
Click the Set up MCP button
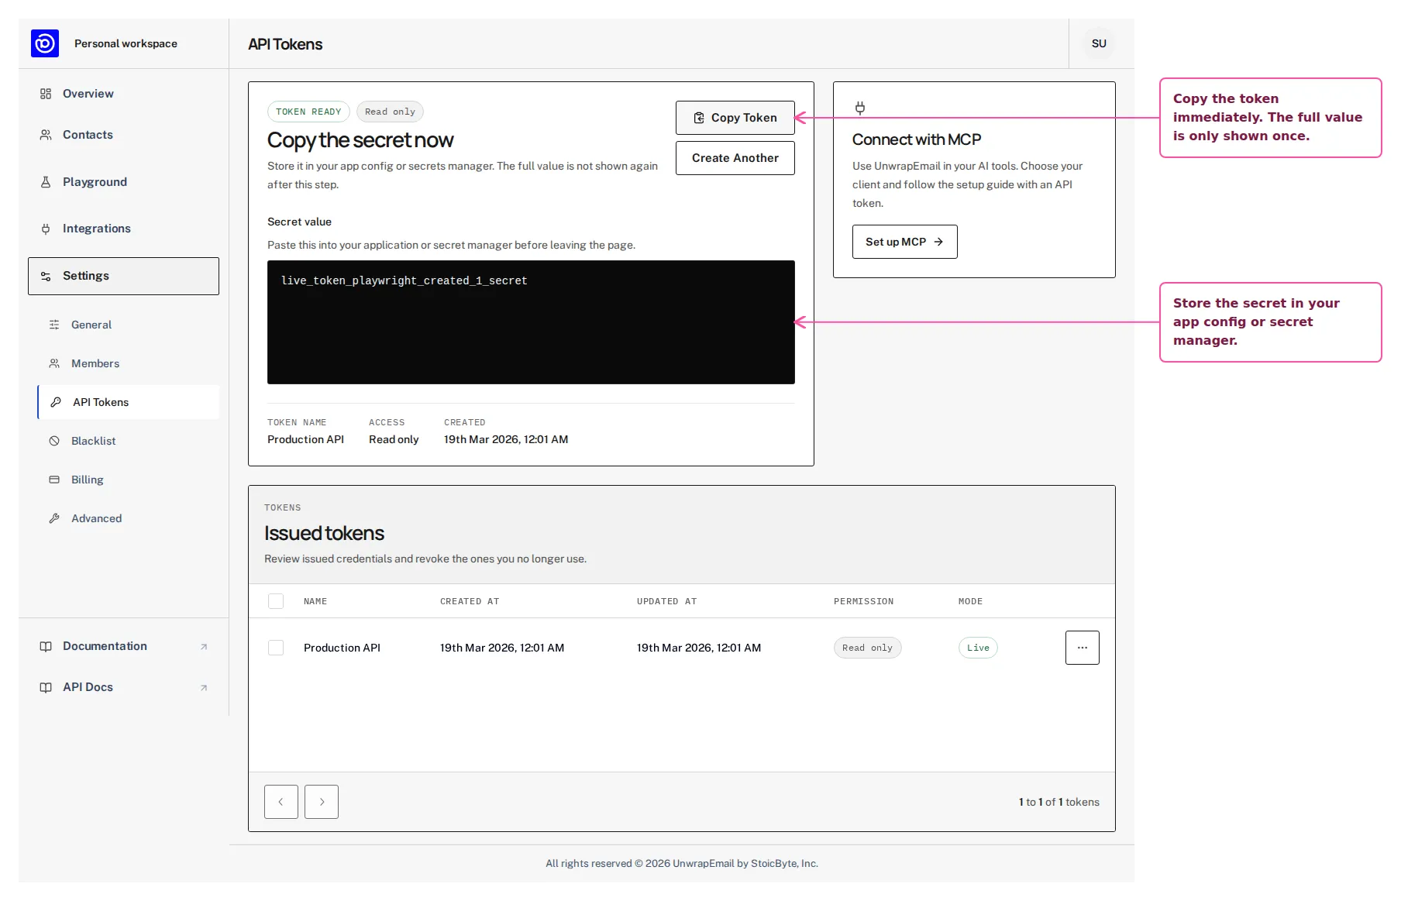[x=904, y=242]
